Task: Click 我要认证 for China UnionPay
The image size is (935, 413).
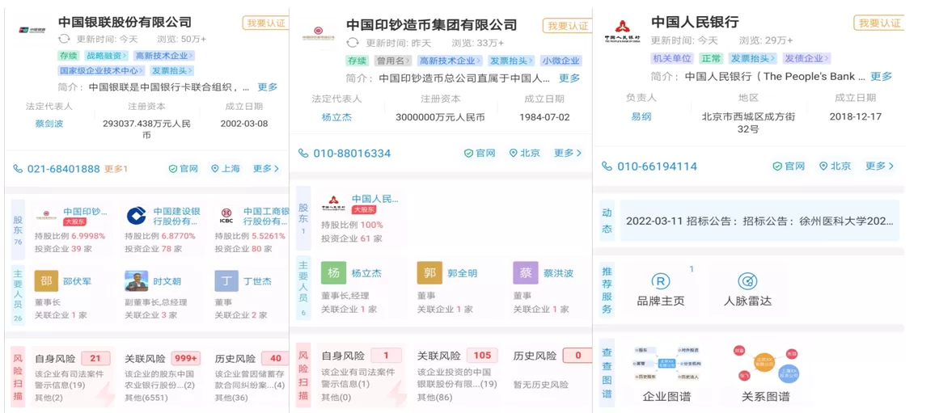Action: 264,23
